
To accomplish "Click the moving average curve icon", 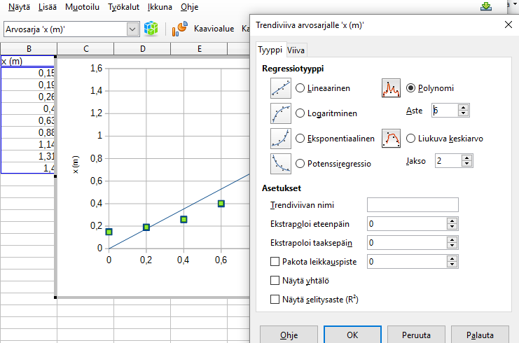I will click(x=391, y=139).
